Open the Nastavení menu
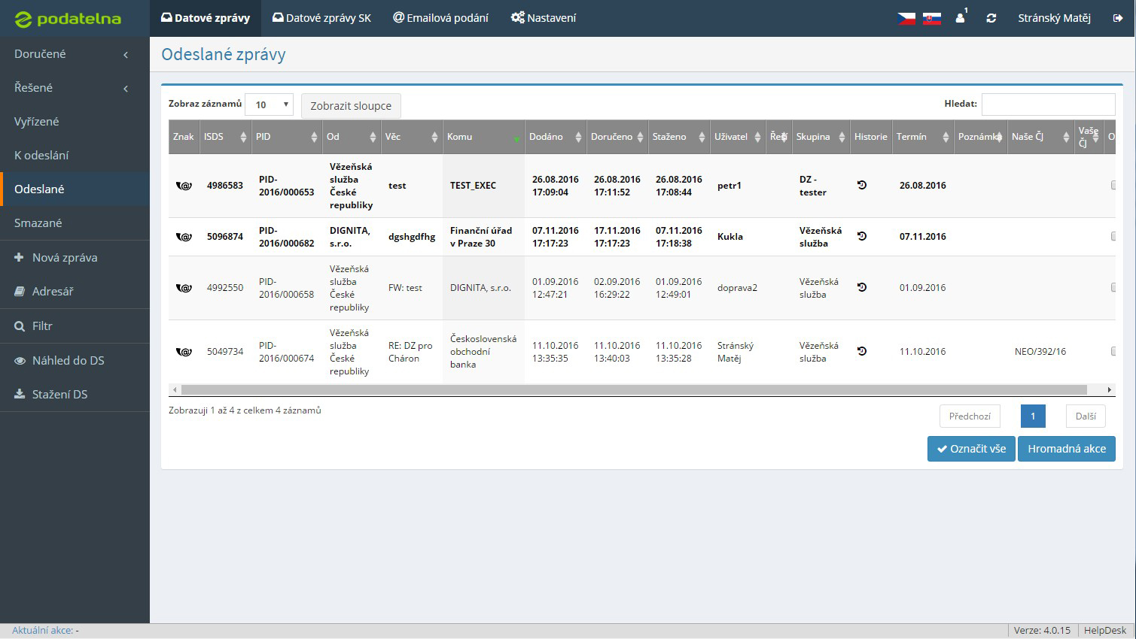 [x=544, y=18]
